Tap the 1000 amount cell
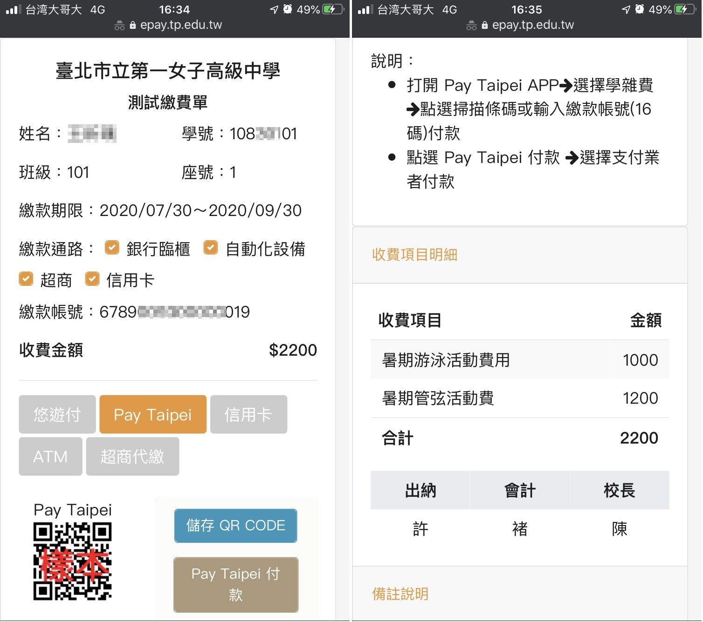Image resolution: width=703 pixels, height=622 pixels. (x=640, y=360)
